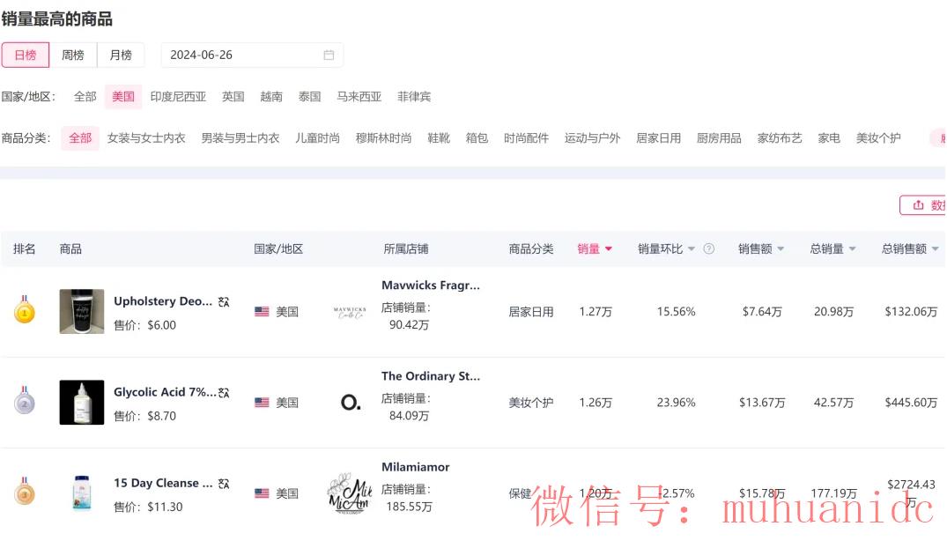Open Milamiamor store link
The width and height of the screenshot is (947, 541).
point(416,467)
